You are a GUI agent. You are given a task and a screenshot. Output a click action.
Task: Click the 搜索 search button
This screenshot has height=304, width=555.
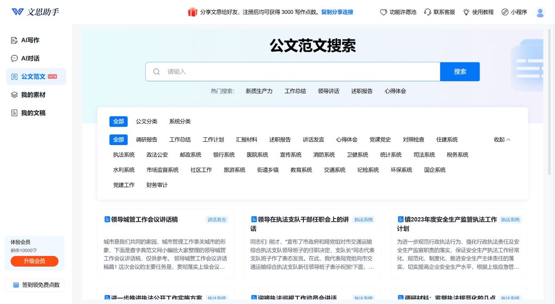pyautogui.click(x=460, y=72)
